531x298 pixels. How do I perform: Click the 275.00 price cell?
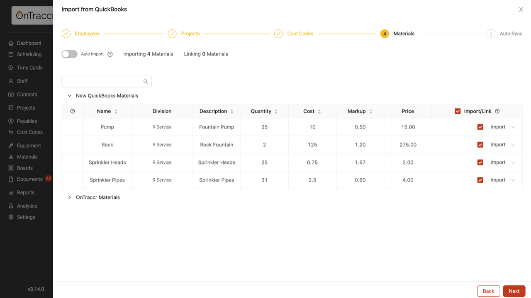pyautogui.click(x=408, y=145)
